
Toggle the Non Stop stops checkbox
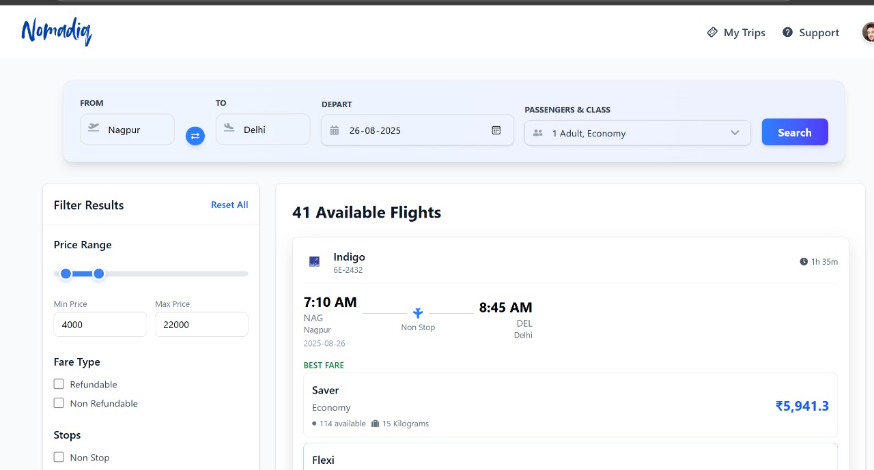(x=59, y=457)
